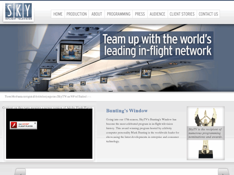Select PROGRAMMING in the navigation bar

(119, 14)
